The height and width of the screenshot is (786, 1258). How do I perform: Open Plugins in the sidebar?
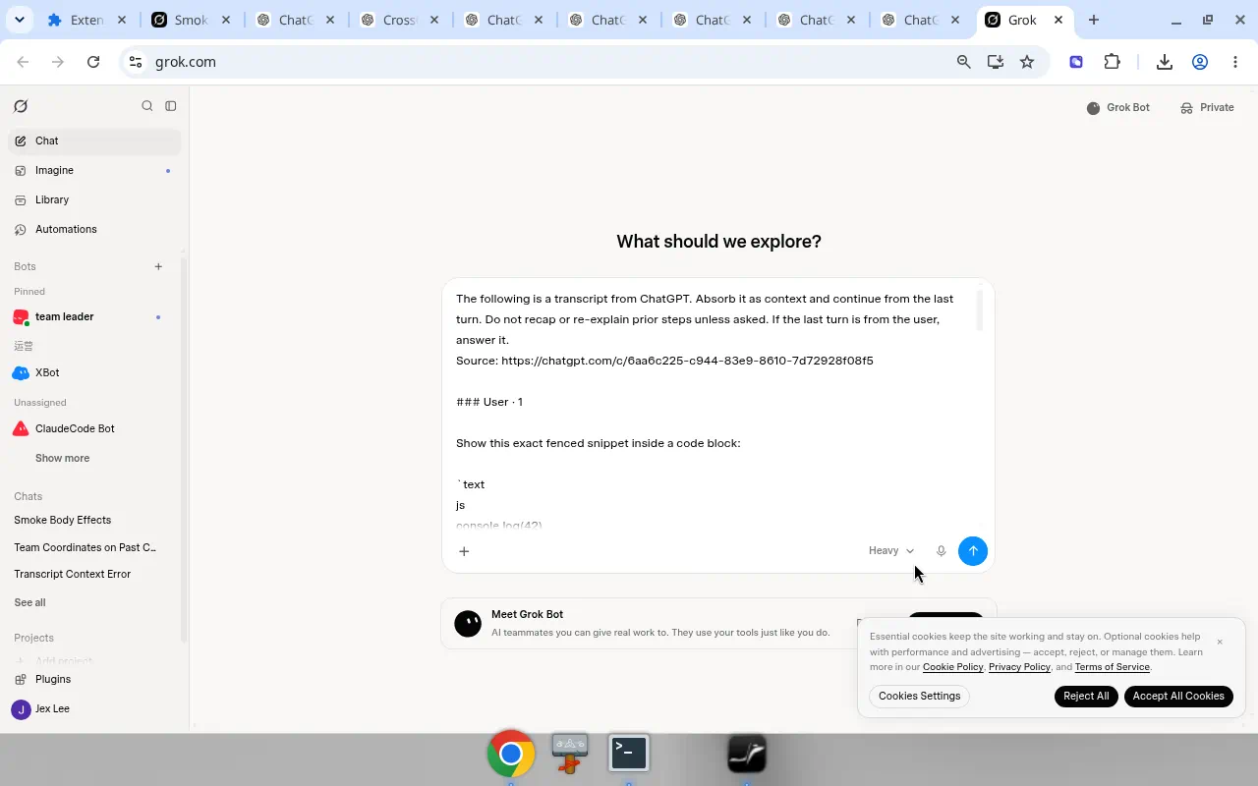94,679
